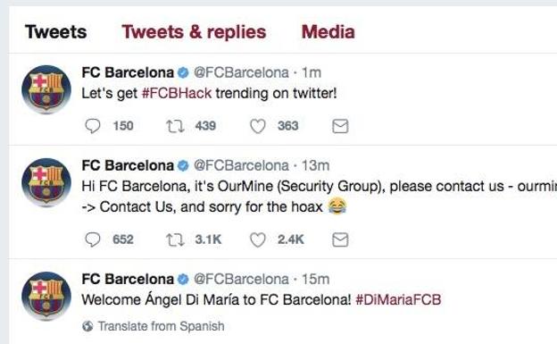Click FC Barcelona avatar on the first tweet

[46, 89]
